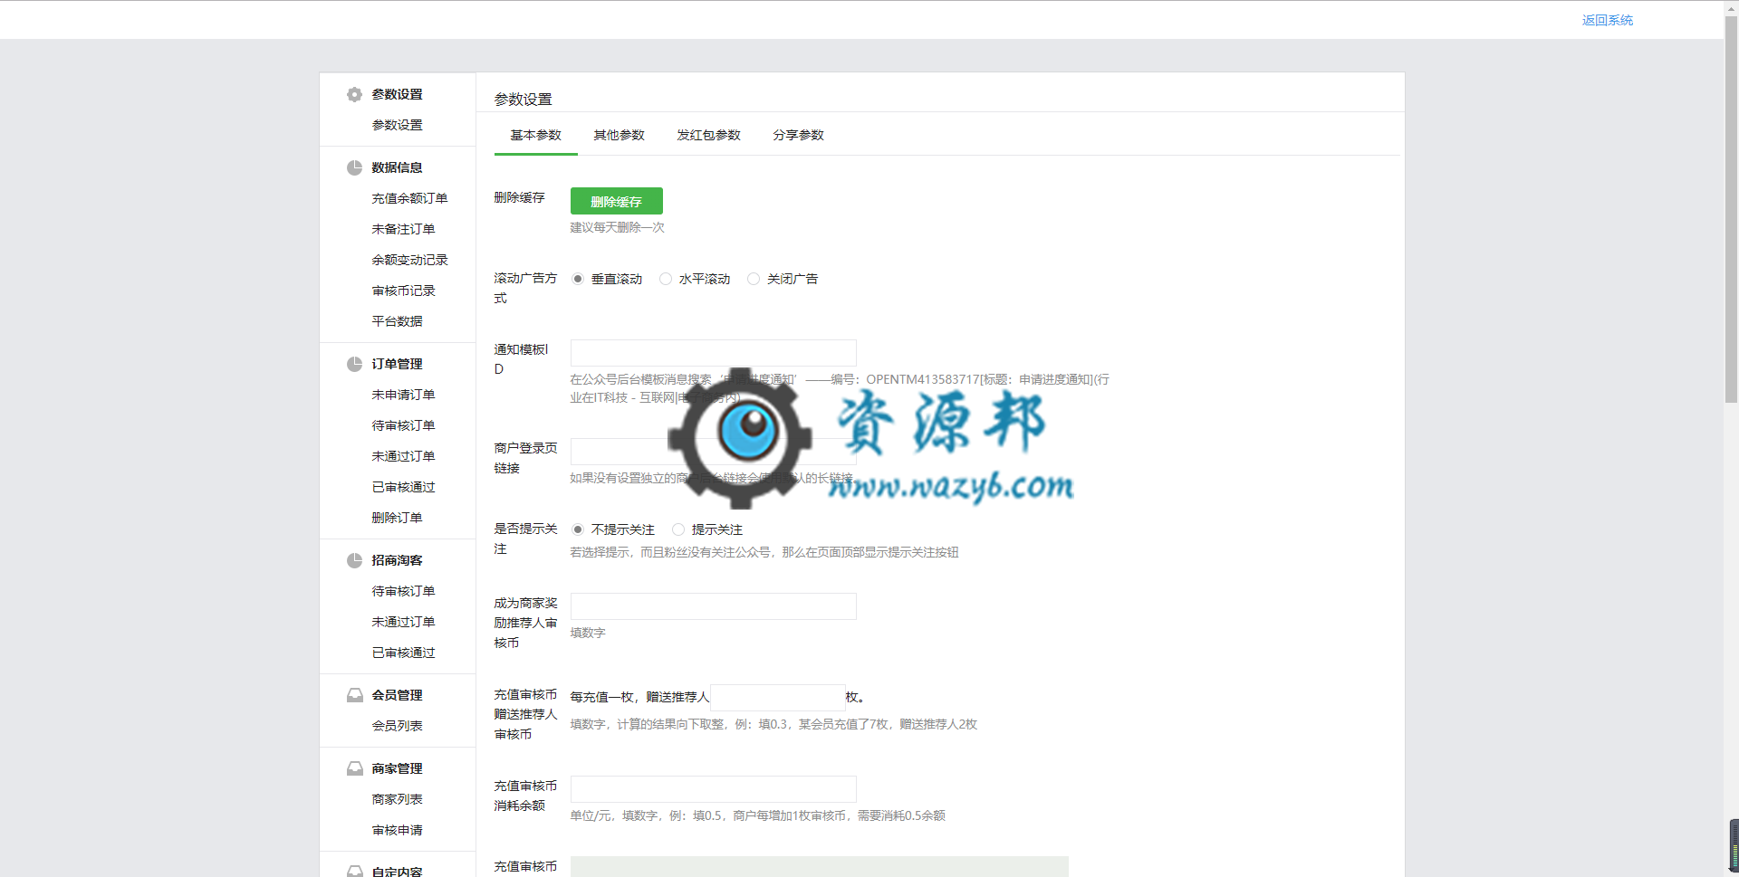Image resolution: width=1739 pixels, height=877 pixels.
Task: Open 会员列表 in sidebar
Action: [x=397, y=726]
